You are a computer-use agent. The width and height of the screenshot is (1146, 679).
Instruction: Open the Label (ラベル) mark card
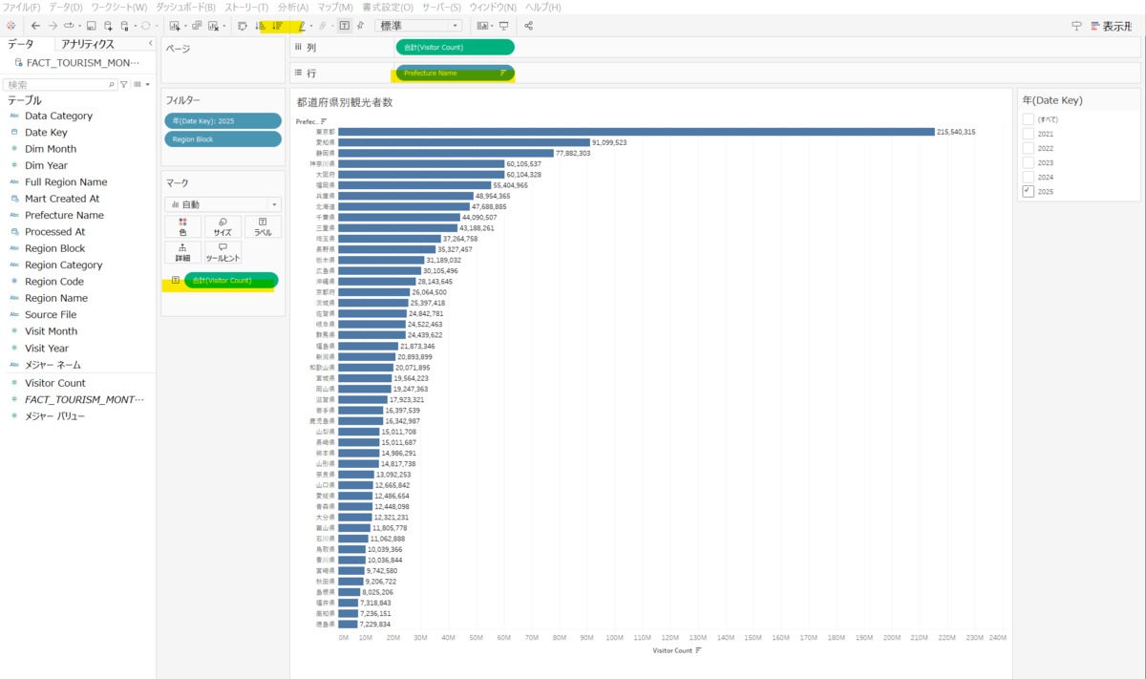coord(263,226)
